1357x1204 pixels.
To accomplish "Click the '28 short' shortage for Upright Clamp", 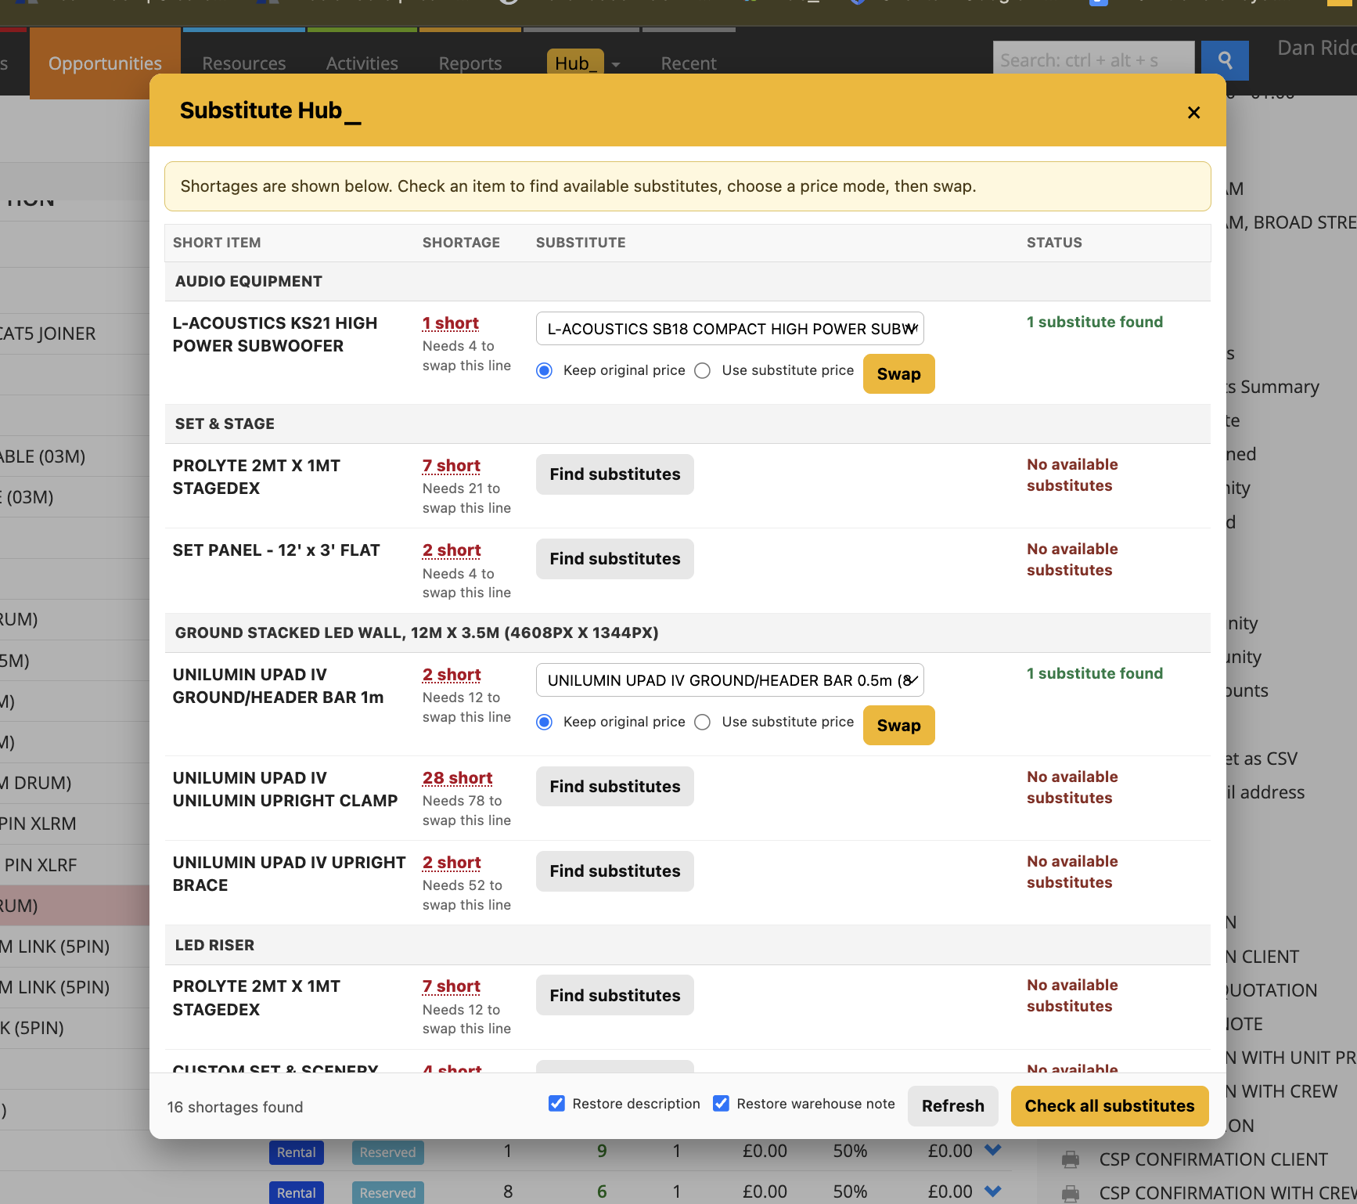I will [x=458, y=778].
